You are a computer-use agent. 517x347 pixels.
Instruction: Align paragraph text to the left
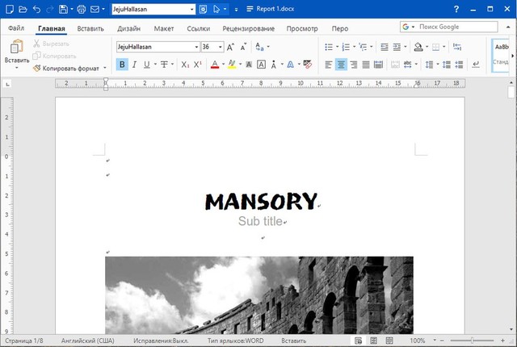329,64
